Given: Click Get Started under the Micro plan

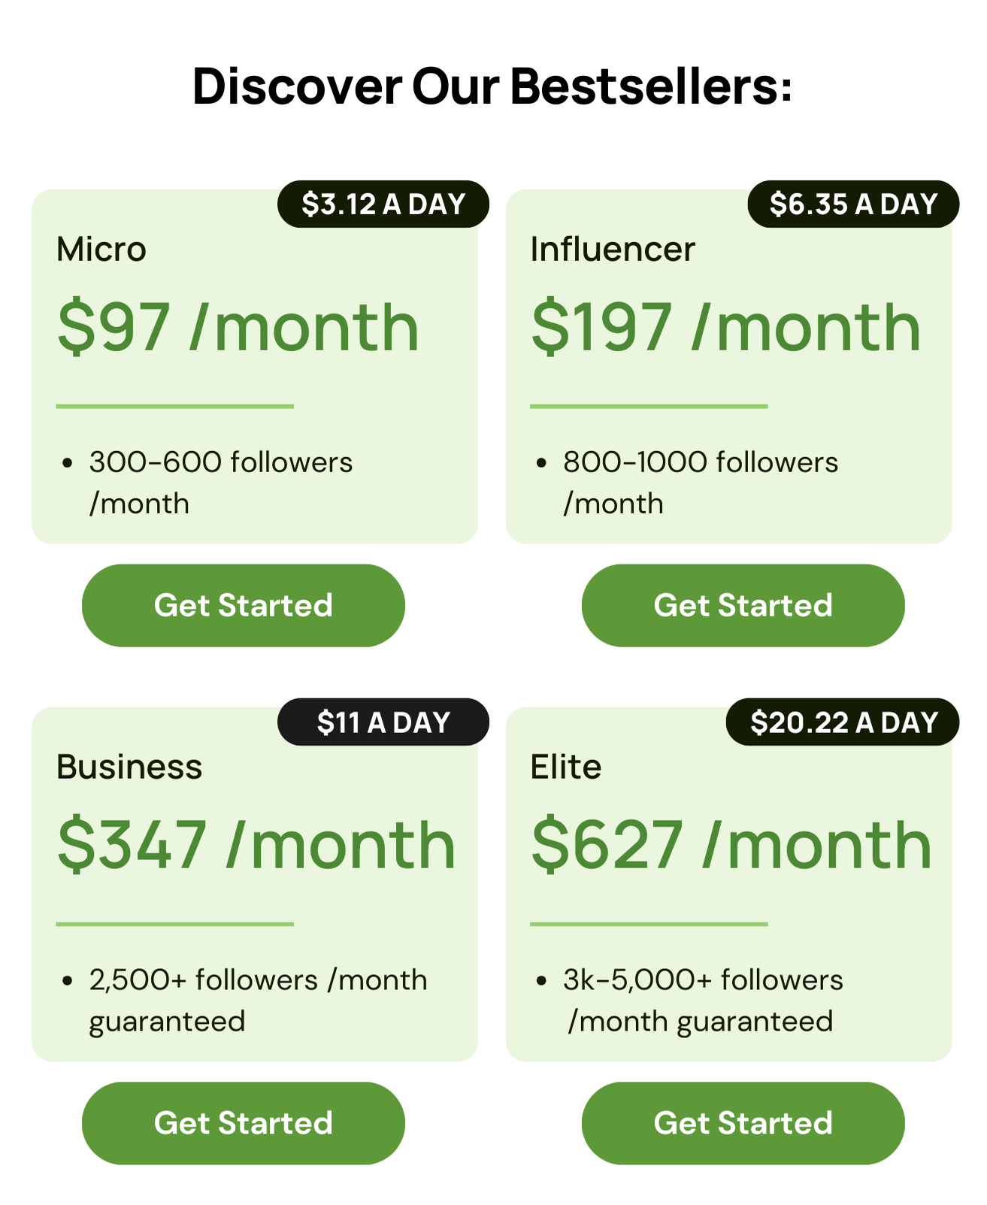Looking at the screenshot, I should click(x=243, y=605).
